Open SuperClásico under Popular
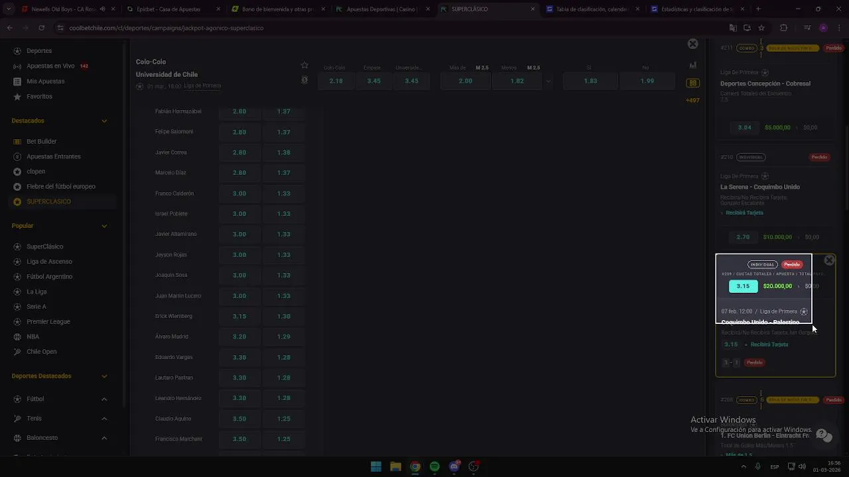Viewport: 849px width, 477px height. (x=44, y=246)
